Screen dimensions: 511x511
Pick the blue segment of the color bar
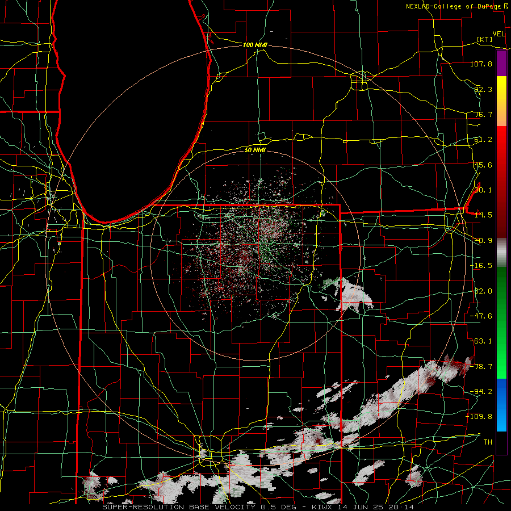click(501, 405)
